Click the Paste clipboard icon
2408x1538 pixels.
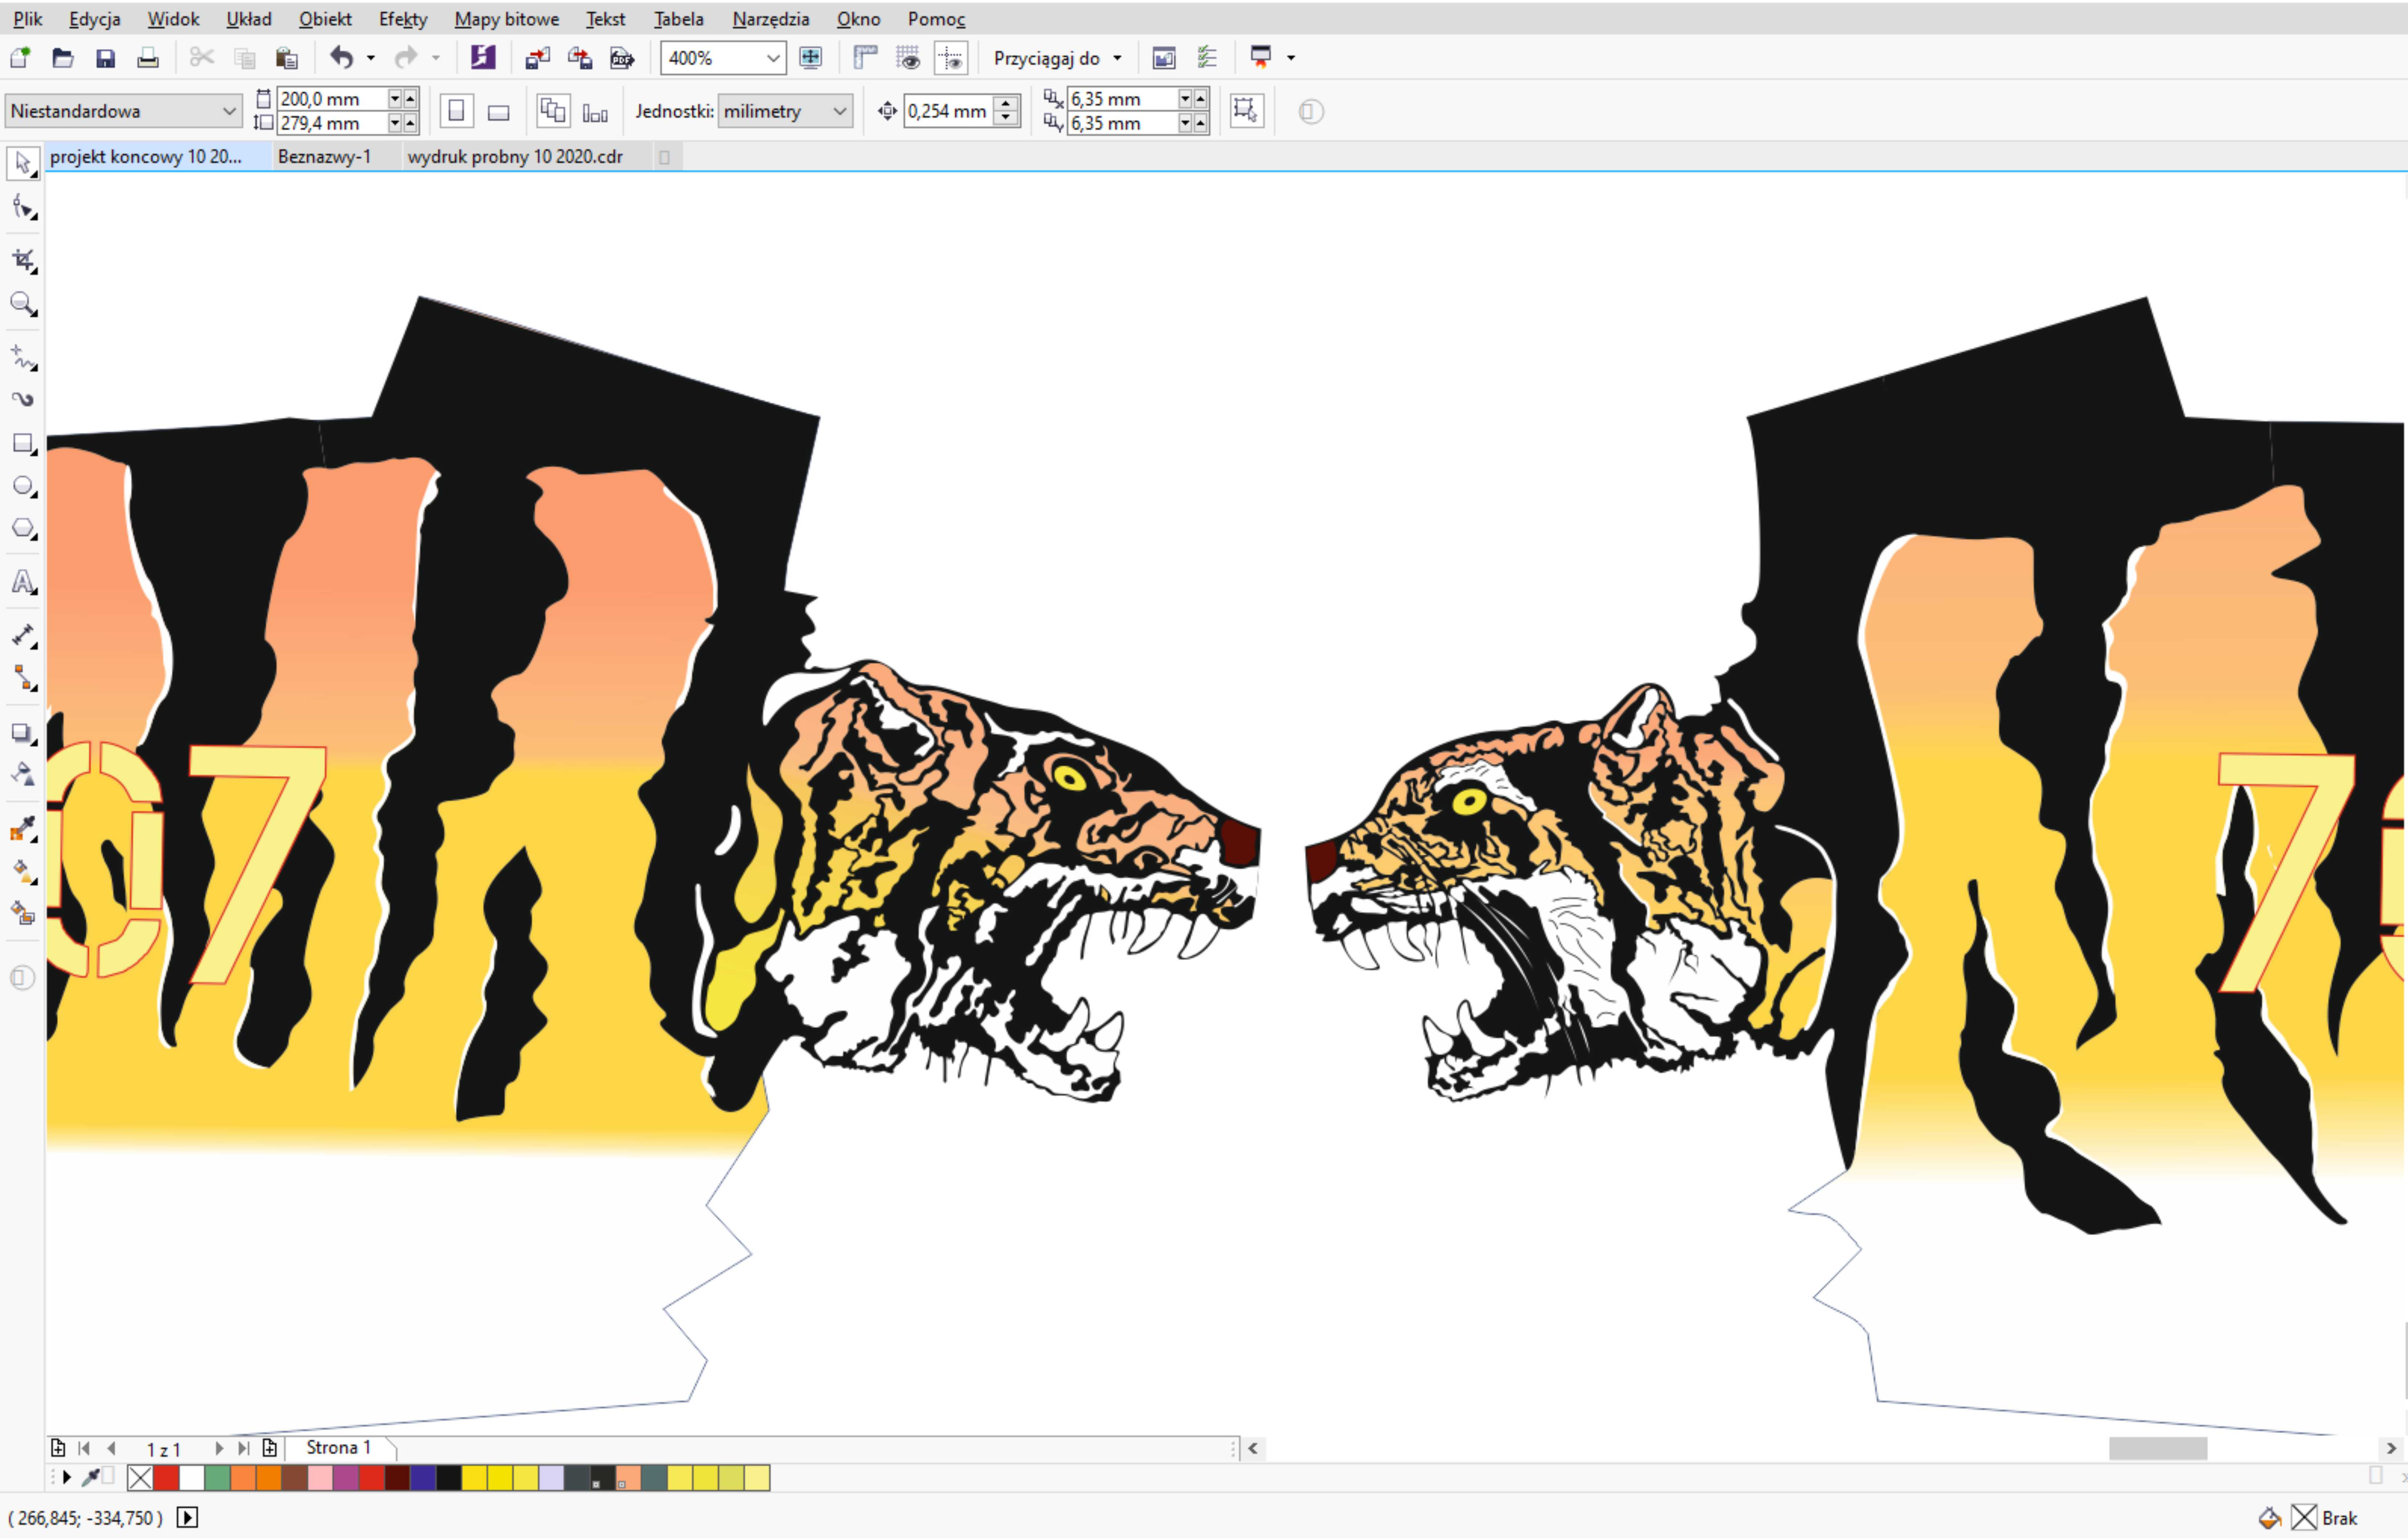pyautogui.click(x=287, y=58)
